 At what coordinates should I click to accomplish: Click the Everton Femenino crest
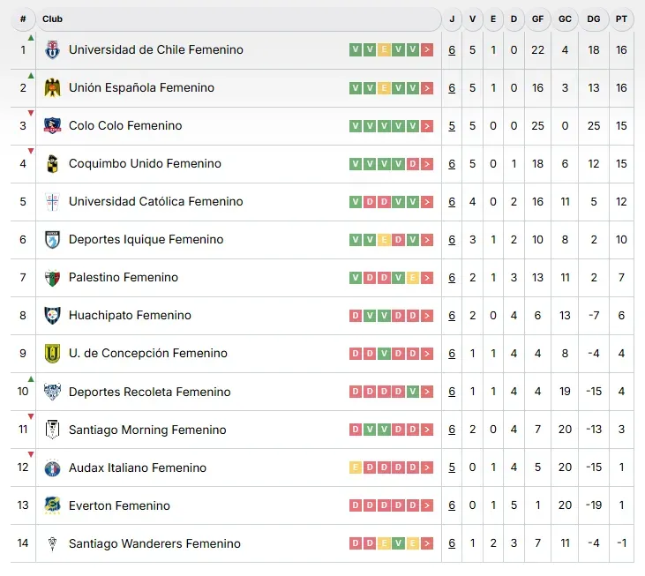[x=52, y=505]
